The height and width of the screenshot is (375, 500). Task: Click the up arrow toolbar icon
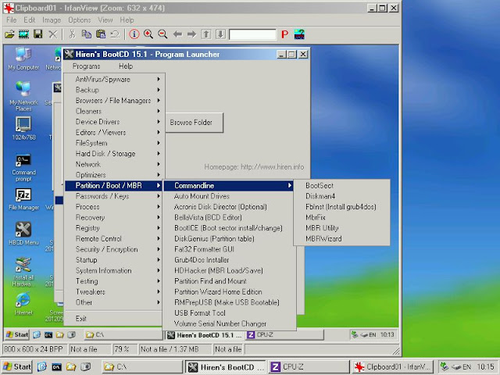[206, 34]
